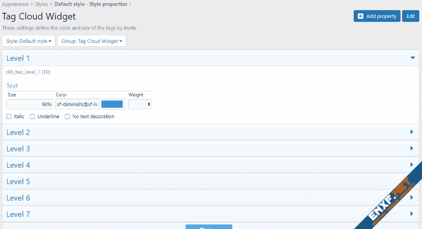Click the plus icon on Add property
This screenshot has width=422, height=229.
tap(360, 16)
